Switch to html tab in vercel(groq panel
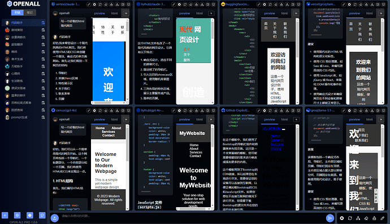Viewport: 390px width, 224px height. (x=369, y=14)
